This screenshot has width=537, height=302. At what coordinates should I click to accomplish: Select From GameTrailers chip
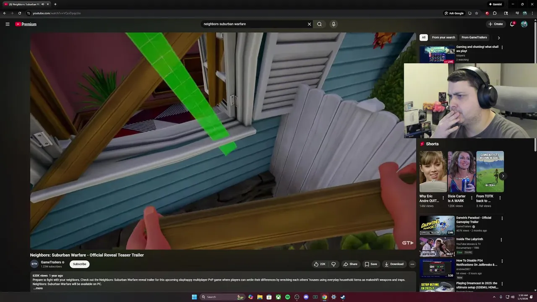tap(474, 37)
